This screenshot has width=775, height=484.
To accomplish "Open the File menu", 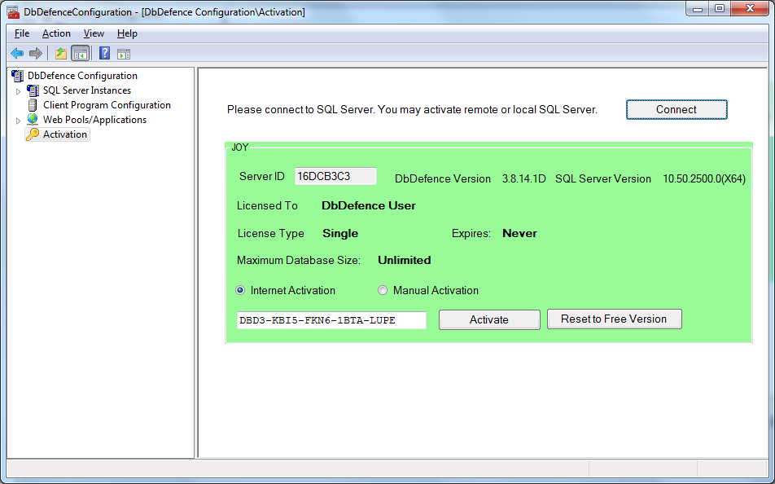I will pos(22,33).
